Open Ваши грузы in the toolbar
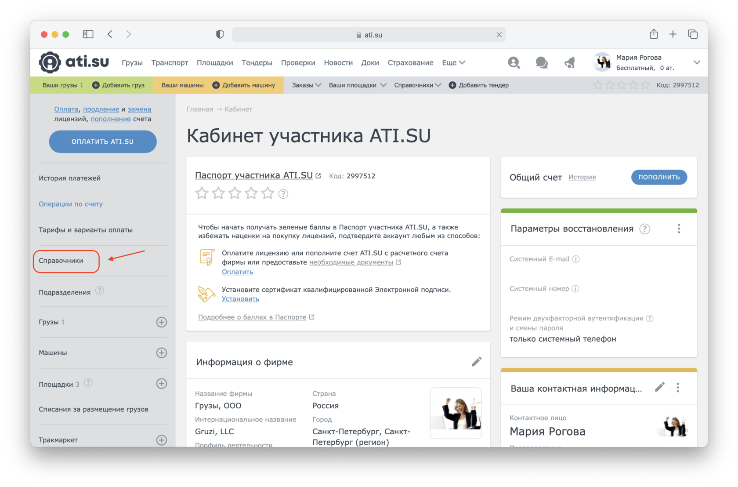The width and height of the screenshot is (738, 487). click(x=62, y=85)
